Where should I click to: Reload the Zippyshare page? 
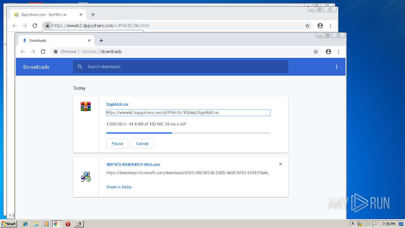[35, 26]
